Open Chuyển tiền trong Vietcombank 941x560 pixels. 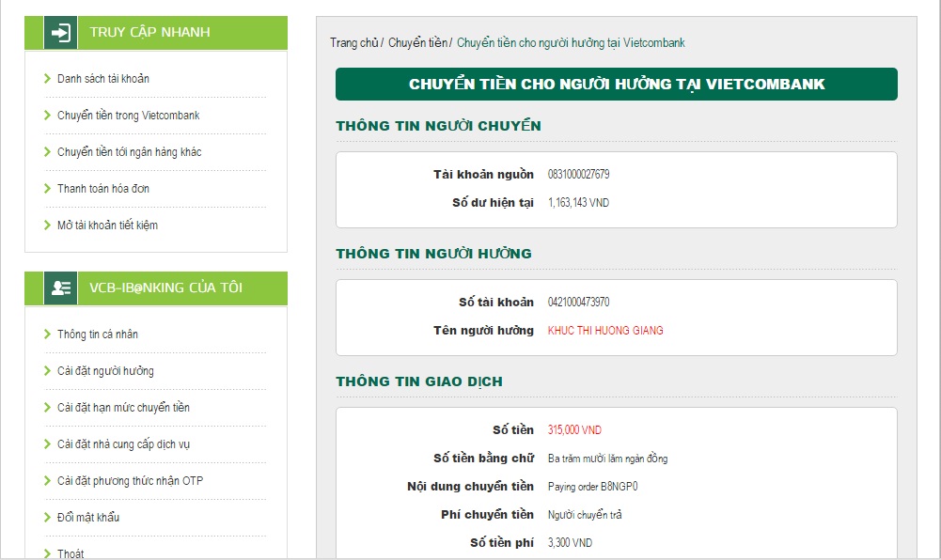point(129,116)
